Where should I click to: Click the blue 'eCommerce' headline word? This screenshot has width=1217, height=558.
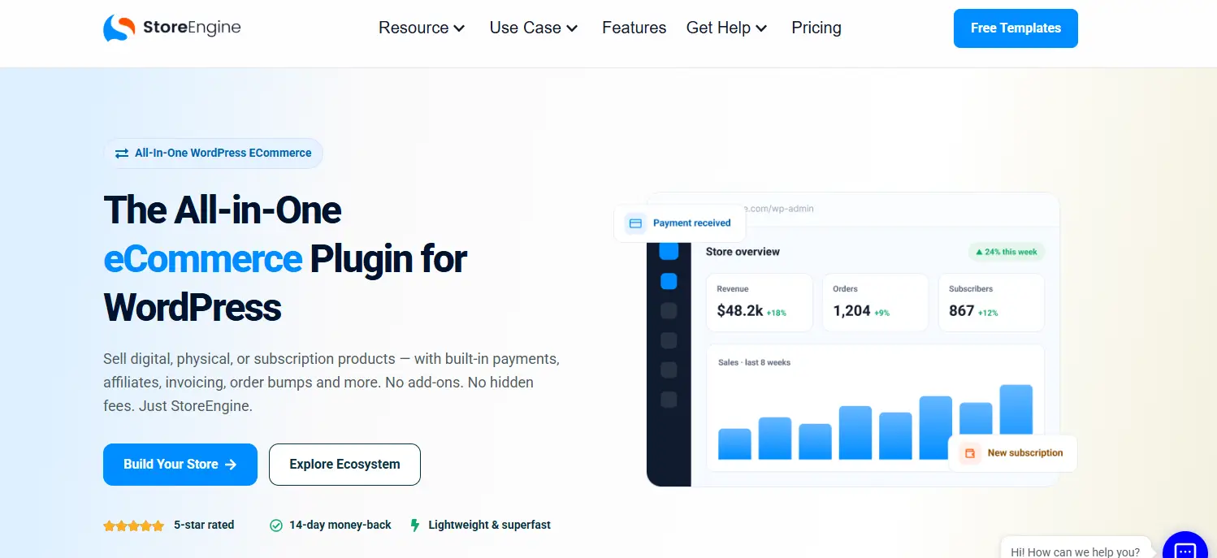tap(203, 259)
